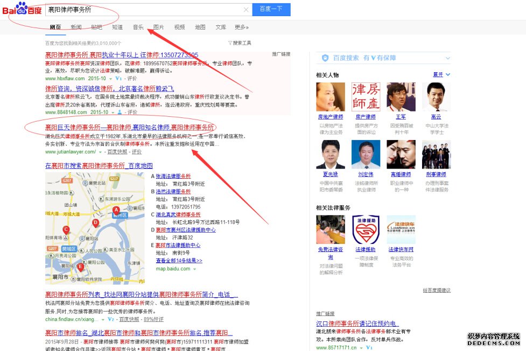Open 襄阳市律师排名_湖北襄阳市律师 result
526x351 pixels.
(x=139, y=333)
